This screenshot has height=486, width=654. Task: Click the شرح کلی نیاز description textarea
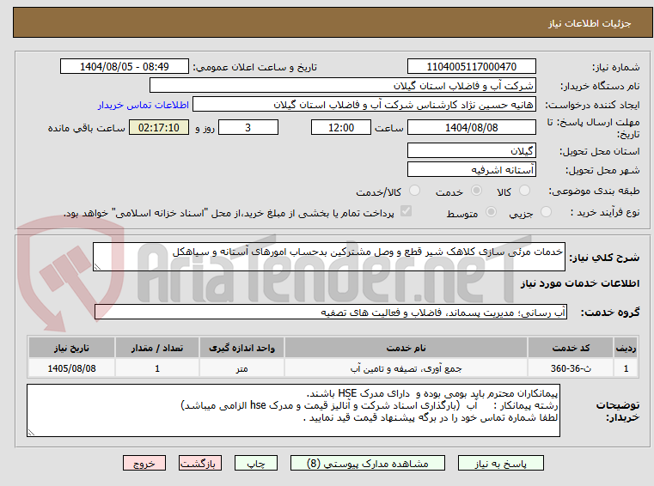pyautogui.click(x=328, y=257)
